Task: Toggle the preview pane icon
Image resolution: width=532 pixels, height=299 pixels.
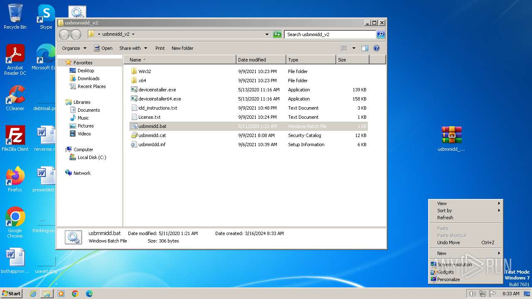Action: click(365, 48)
